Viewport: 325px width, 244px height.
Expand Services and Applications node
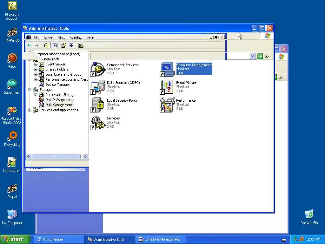pos(30,110)
